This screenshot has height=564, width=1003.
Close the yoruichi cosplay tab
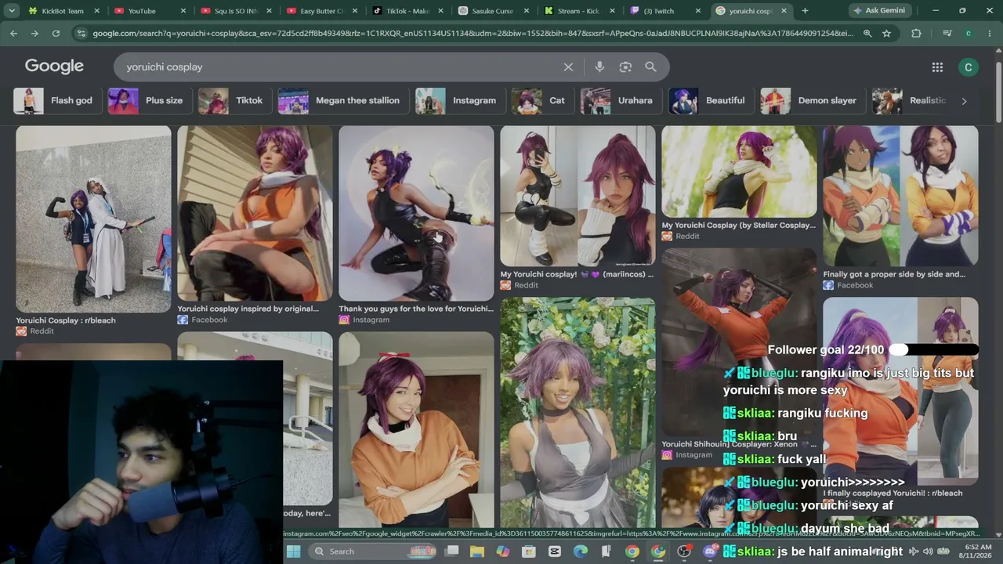tap(784, 11)
